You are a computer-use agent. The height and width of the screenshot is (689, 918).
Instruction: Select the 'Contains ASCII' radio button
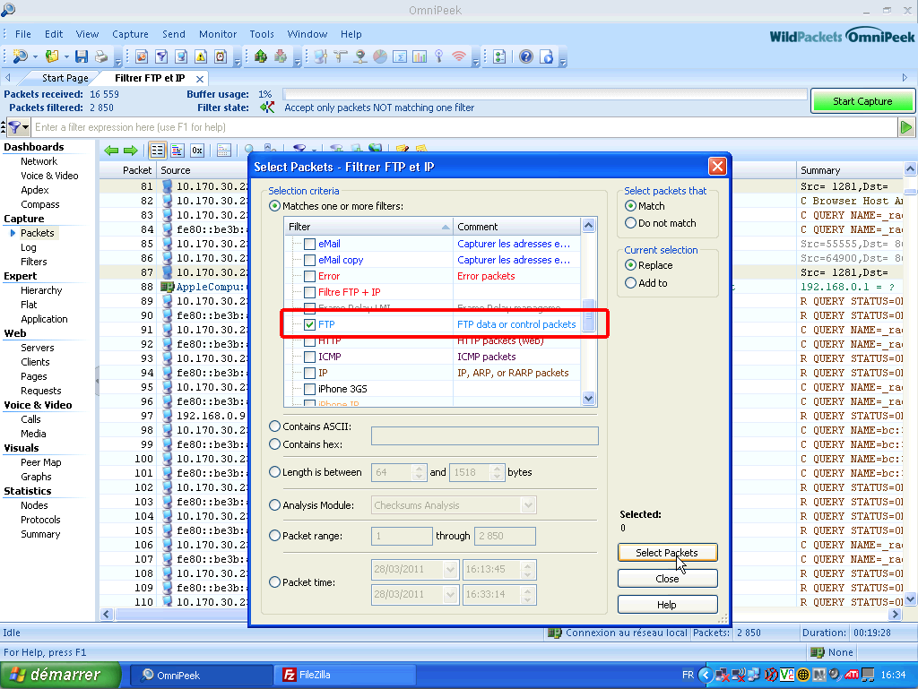point(274,426)
